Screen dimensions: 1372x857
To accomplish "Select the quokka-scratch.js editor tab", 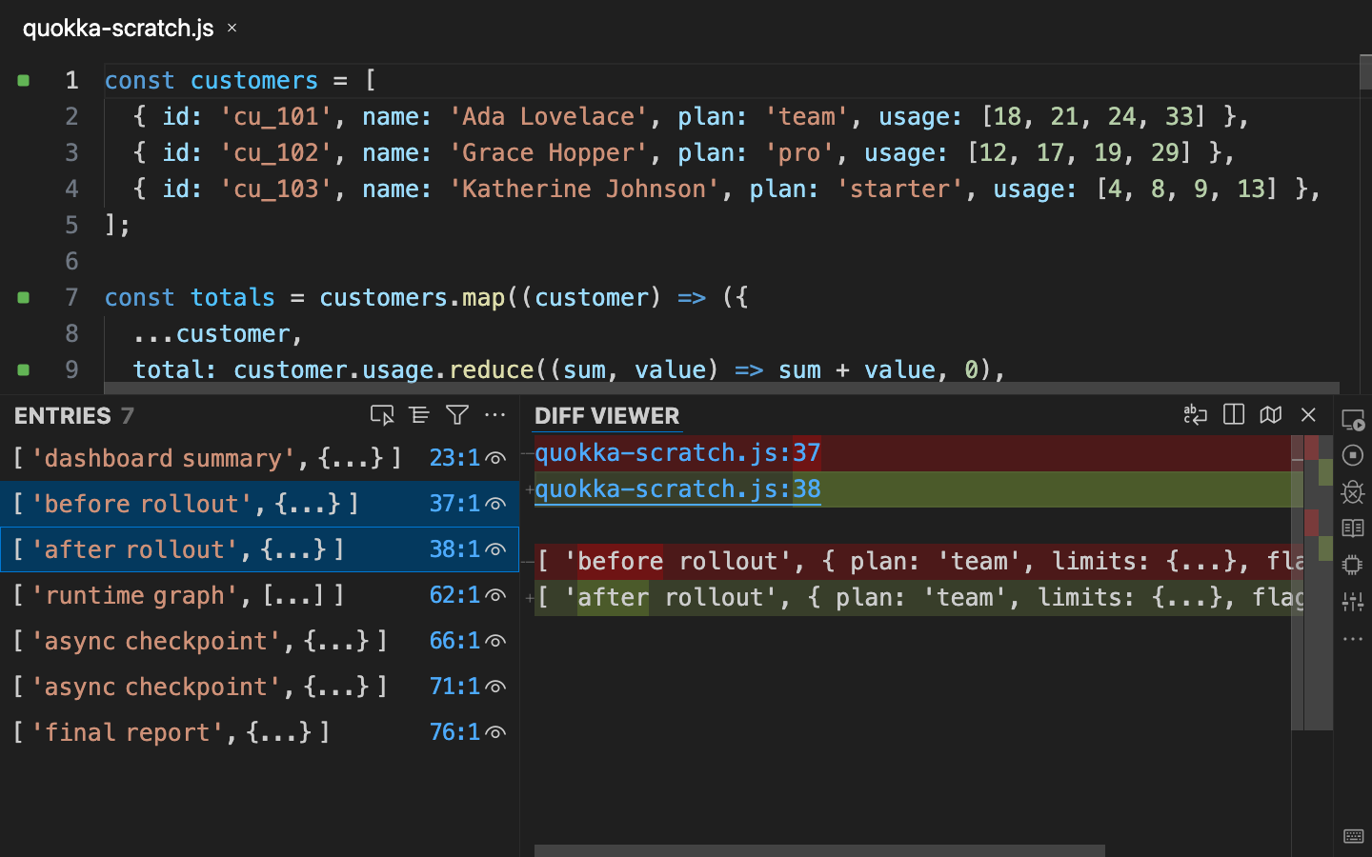I will point(118,29).
